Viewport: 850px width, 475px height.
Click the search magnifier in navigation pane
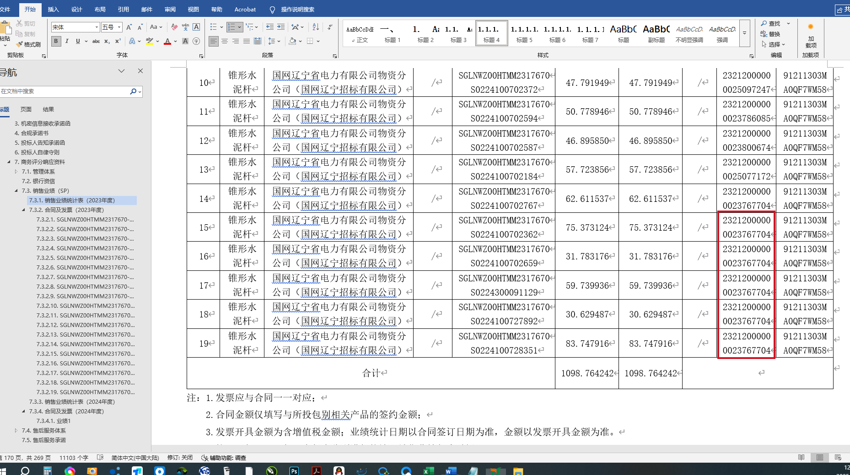click(133, 91)
